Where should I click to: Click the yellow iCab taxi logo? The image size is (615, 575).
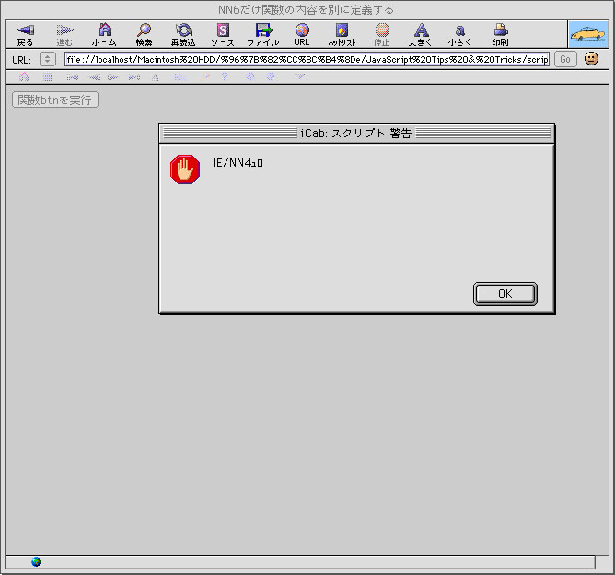588,34
